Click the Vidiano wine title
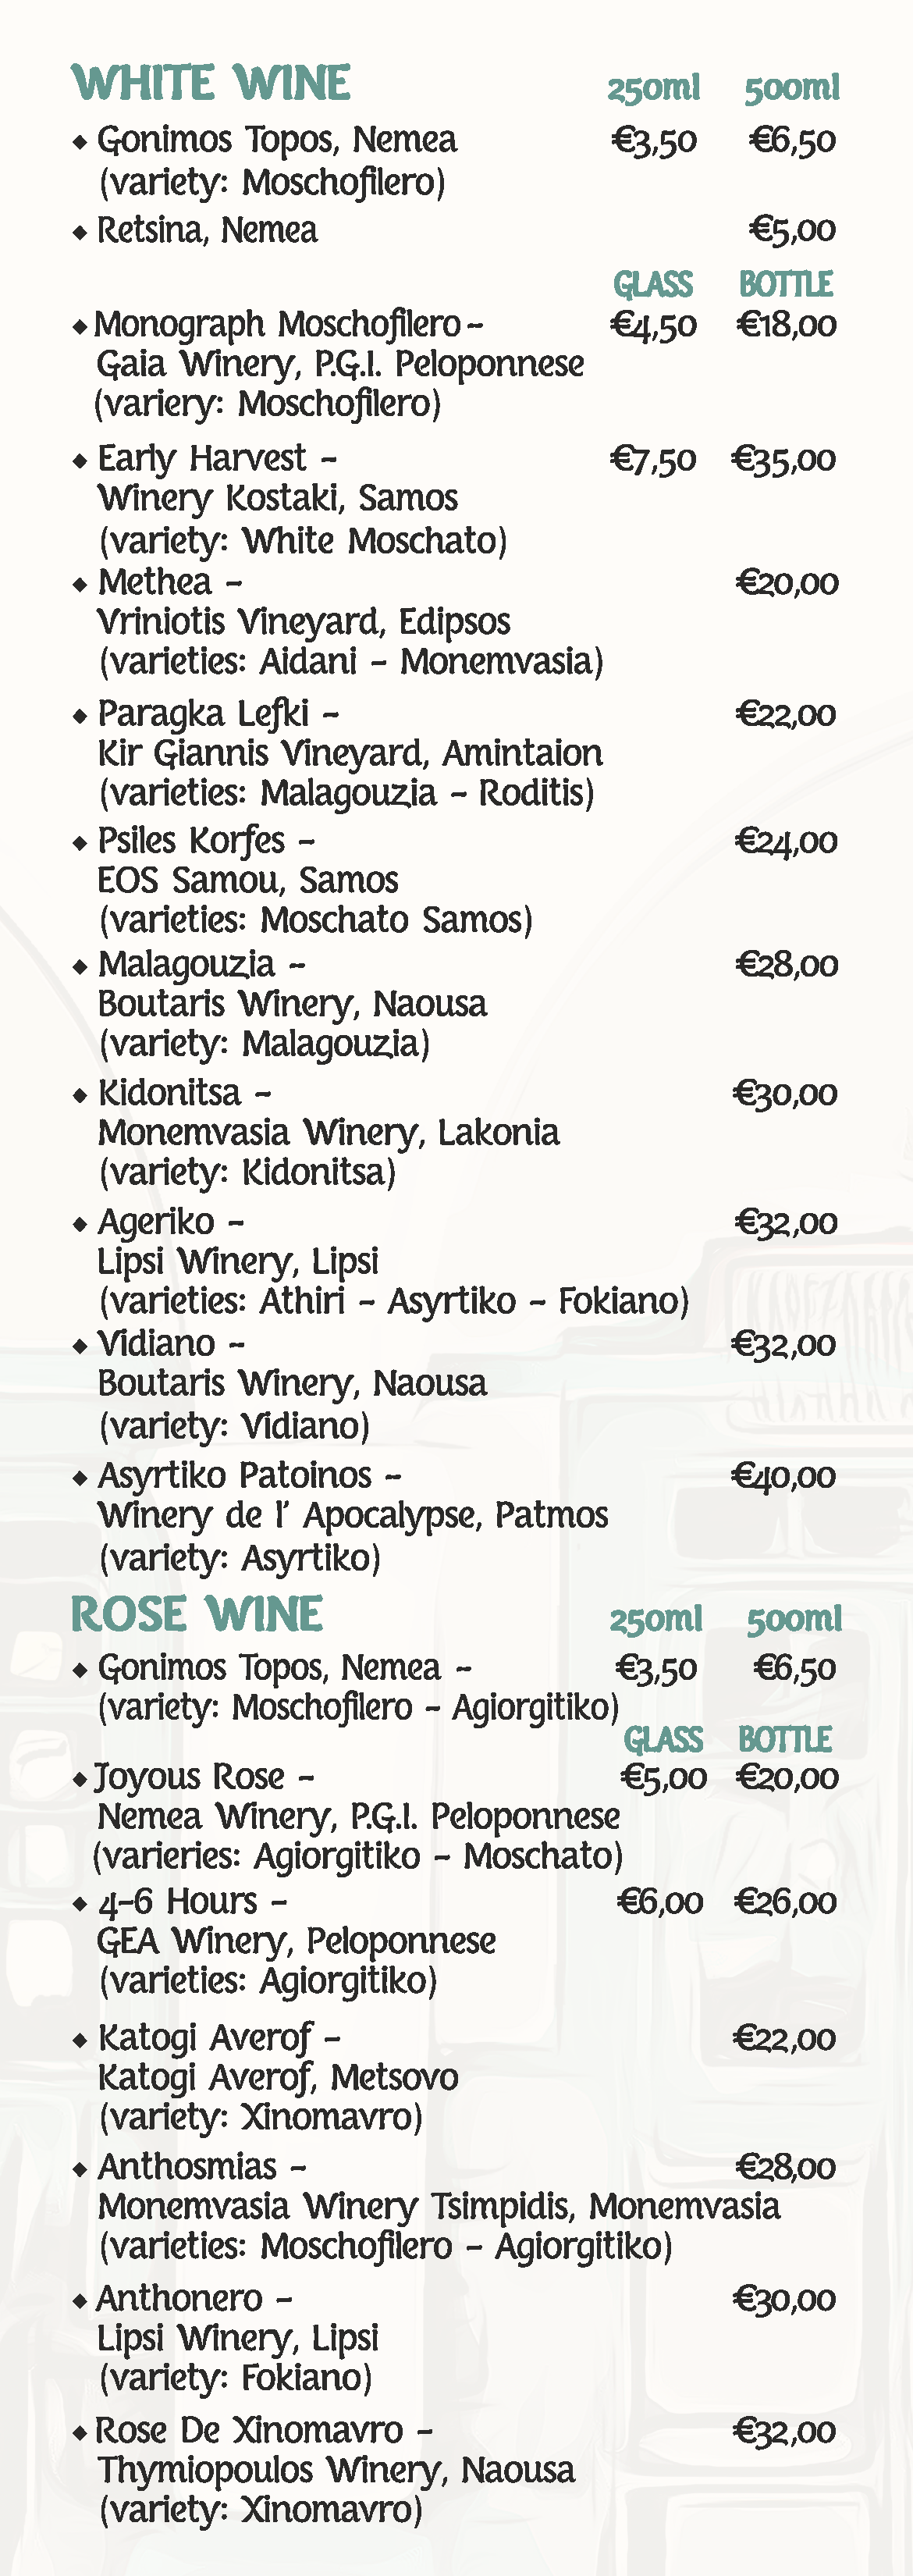The image size is (913, 2576). pyautogui.click(x=157, y=1344)
